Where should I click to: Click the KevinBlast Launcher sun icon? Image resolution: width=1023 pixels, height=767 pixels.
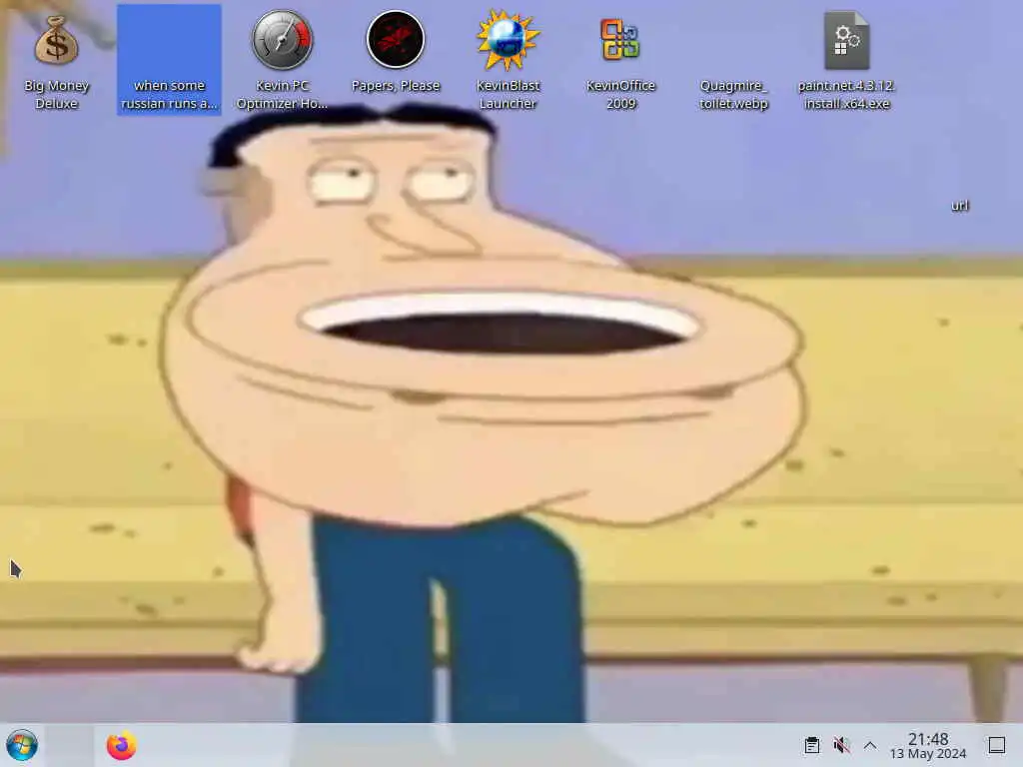tap(508, 59)
